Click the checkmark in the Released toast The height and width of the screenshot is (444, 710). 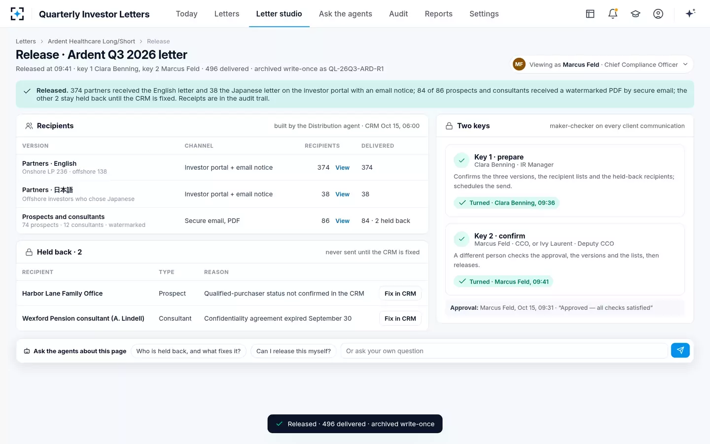pos(280,424)
